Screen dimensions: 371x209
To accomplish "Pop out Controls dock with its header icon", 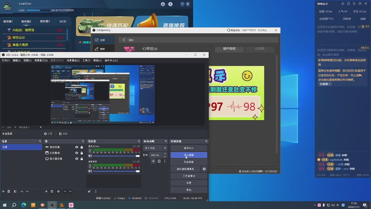I will (x=206, y=141).
